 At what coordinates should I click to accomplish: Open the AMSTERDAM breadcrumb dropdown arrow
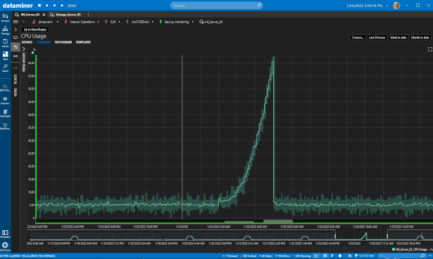point(153,22)
